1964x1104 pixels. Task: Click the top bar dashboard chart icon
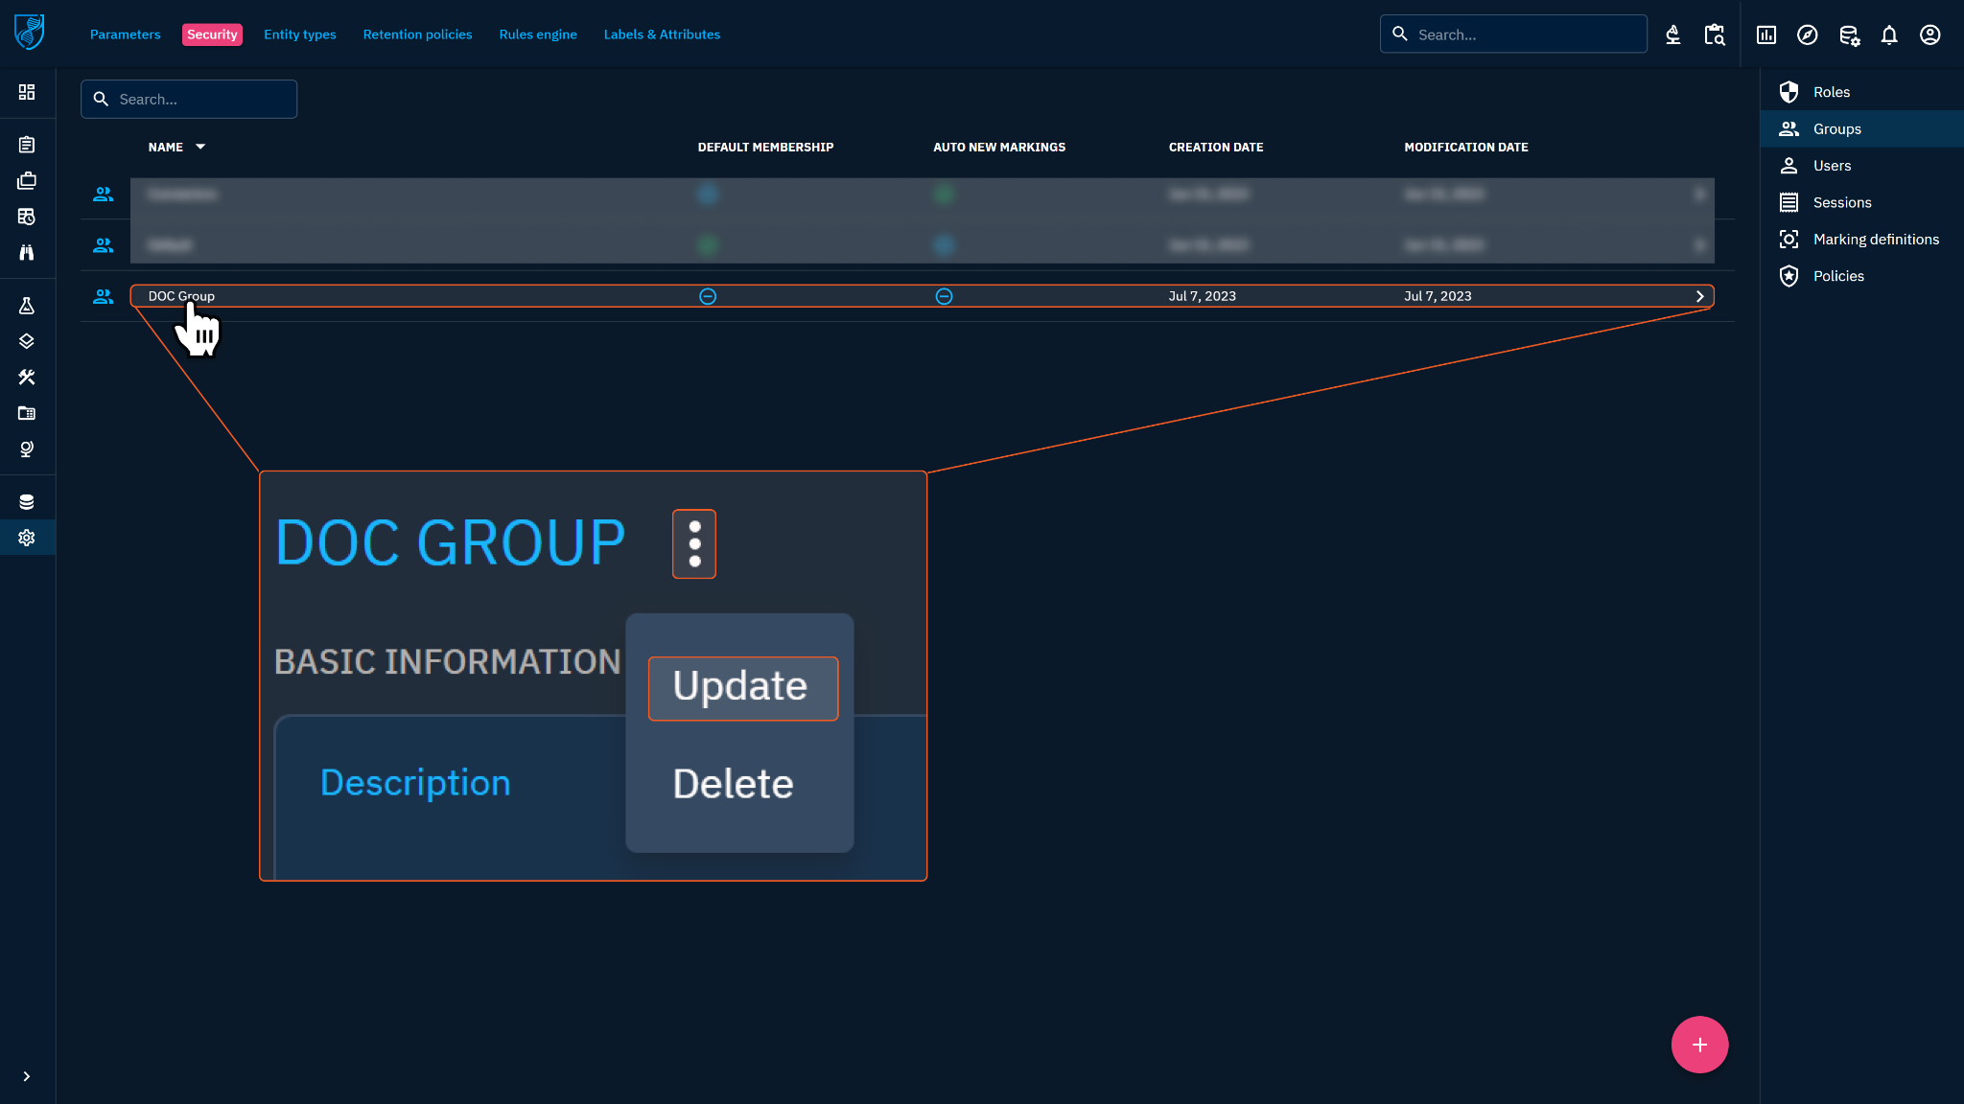pyautogui.click(x=1765, y=35)
